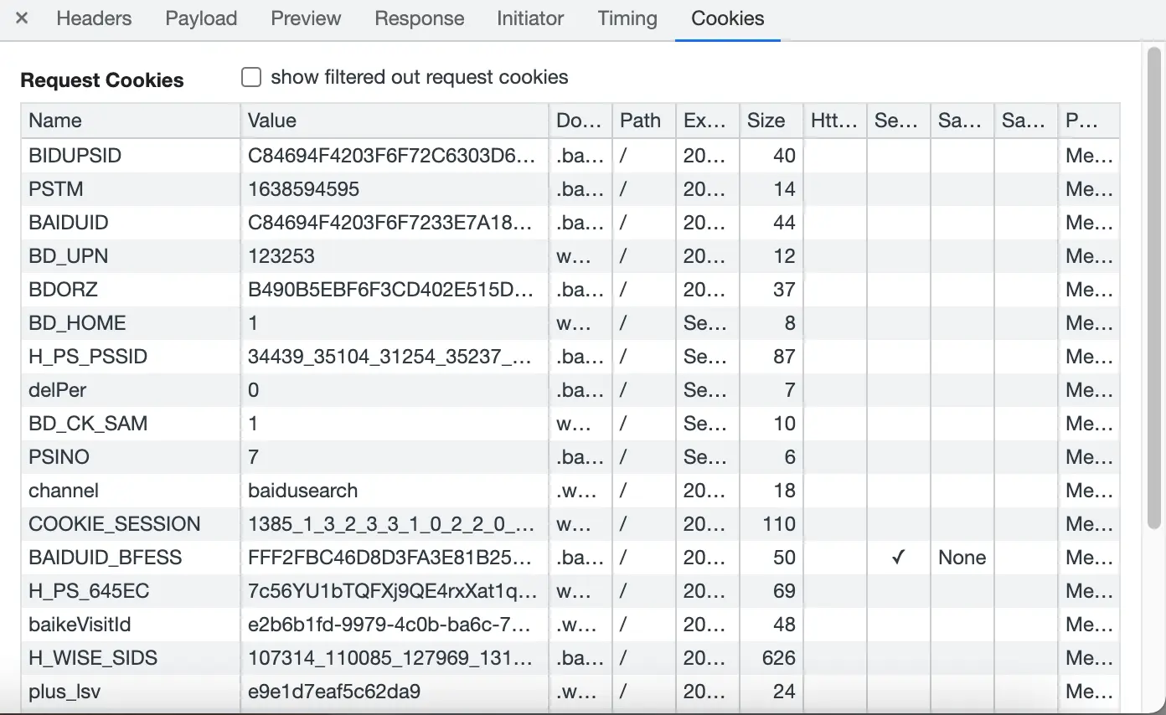Select the Cookies tab
Image resolution: width=1166 pixels, height=715 pixels.
tap(727, 18)
